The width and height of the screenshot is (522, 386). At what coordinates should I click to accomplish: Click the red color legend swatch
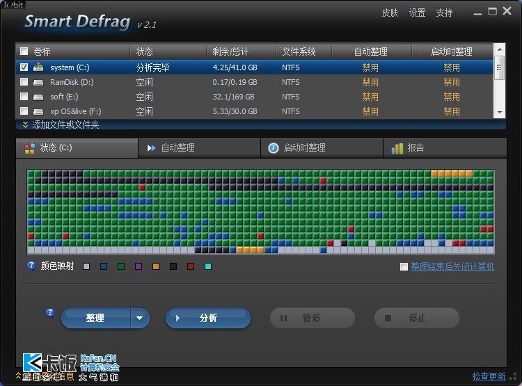[x=191, y=266]
